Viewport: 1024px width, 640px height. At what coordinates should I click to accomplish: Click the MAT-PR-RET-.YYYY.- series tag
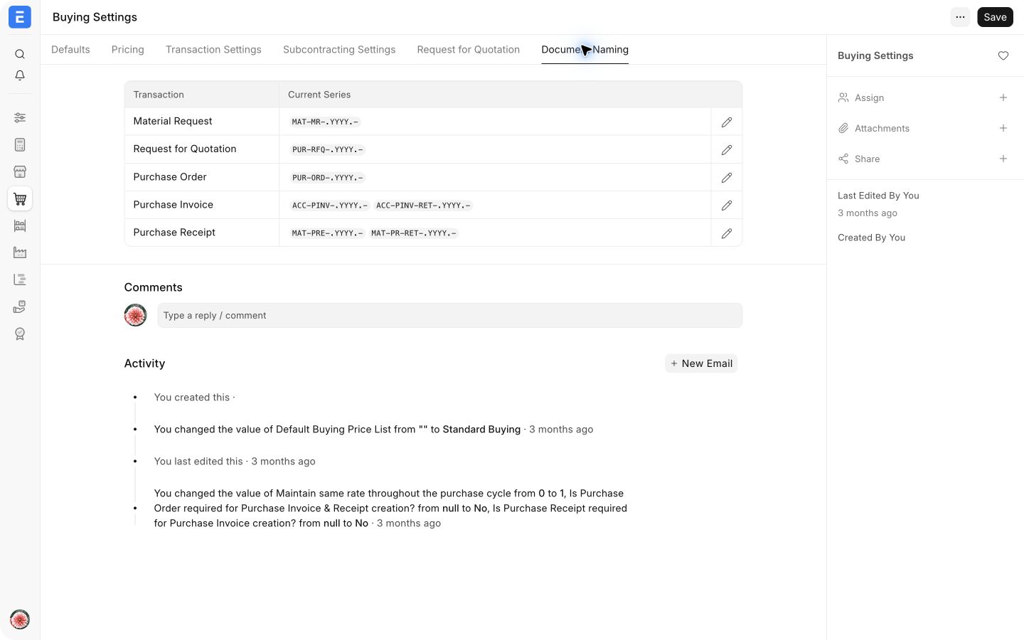(414, 233)
